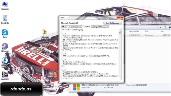
Task: Open the Recycle Bin desktop icon
Action: [5, 19]
